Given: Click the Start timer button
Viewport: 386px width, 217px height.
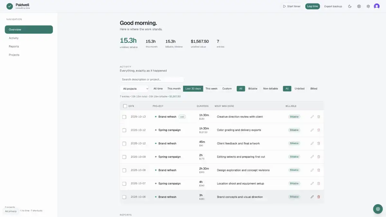Looking at the screenshot, I should pyautogui.click(x=292, y=6).
